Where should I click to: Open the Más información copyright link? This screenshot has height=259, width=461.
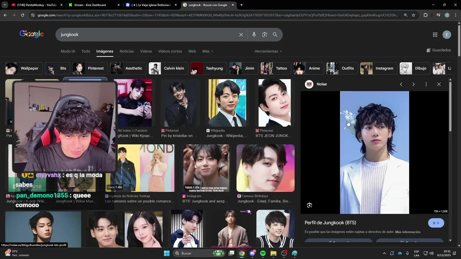click(408, 232)
